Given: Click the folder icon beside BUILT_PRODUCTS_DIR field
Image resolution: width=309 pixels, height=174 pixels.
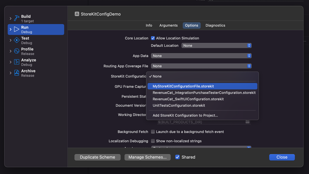Looking at the screenshot, I should pos(248,122).
